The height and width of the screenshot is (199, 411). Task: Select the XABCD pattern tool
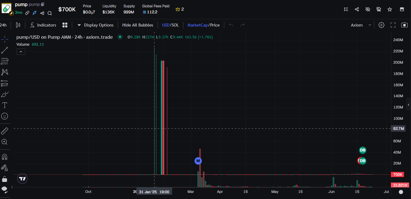click(x=5, y=72)
